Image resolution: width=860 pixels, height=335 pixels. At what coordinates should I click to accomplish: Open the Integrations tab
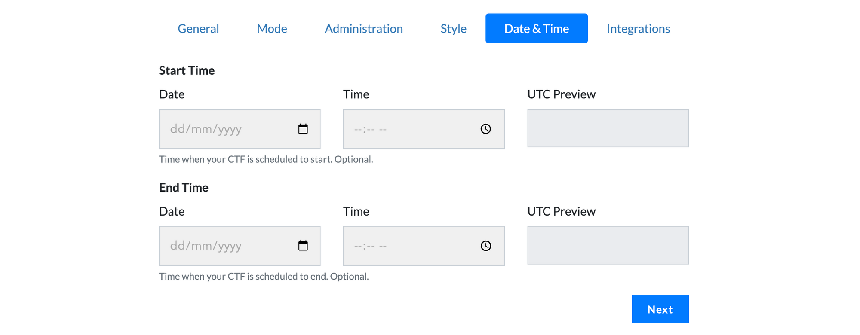pos(638,28)
